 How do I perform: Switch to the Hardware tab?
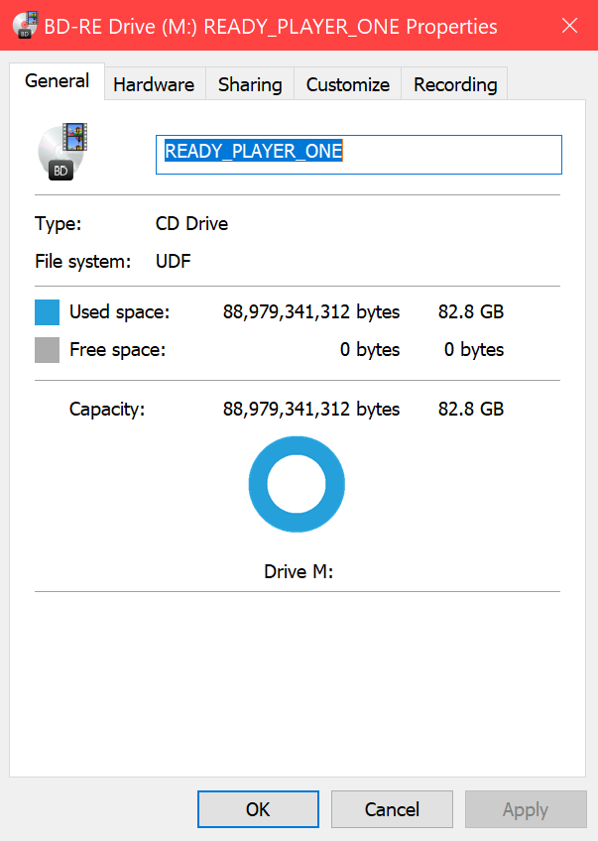[154, 84]
